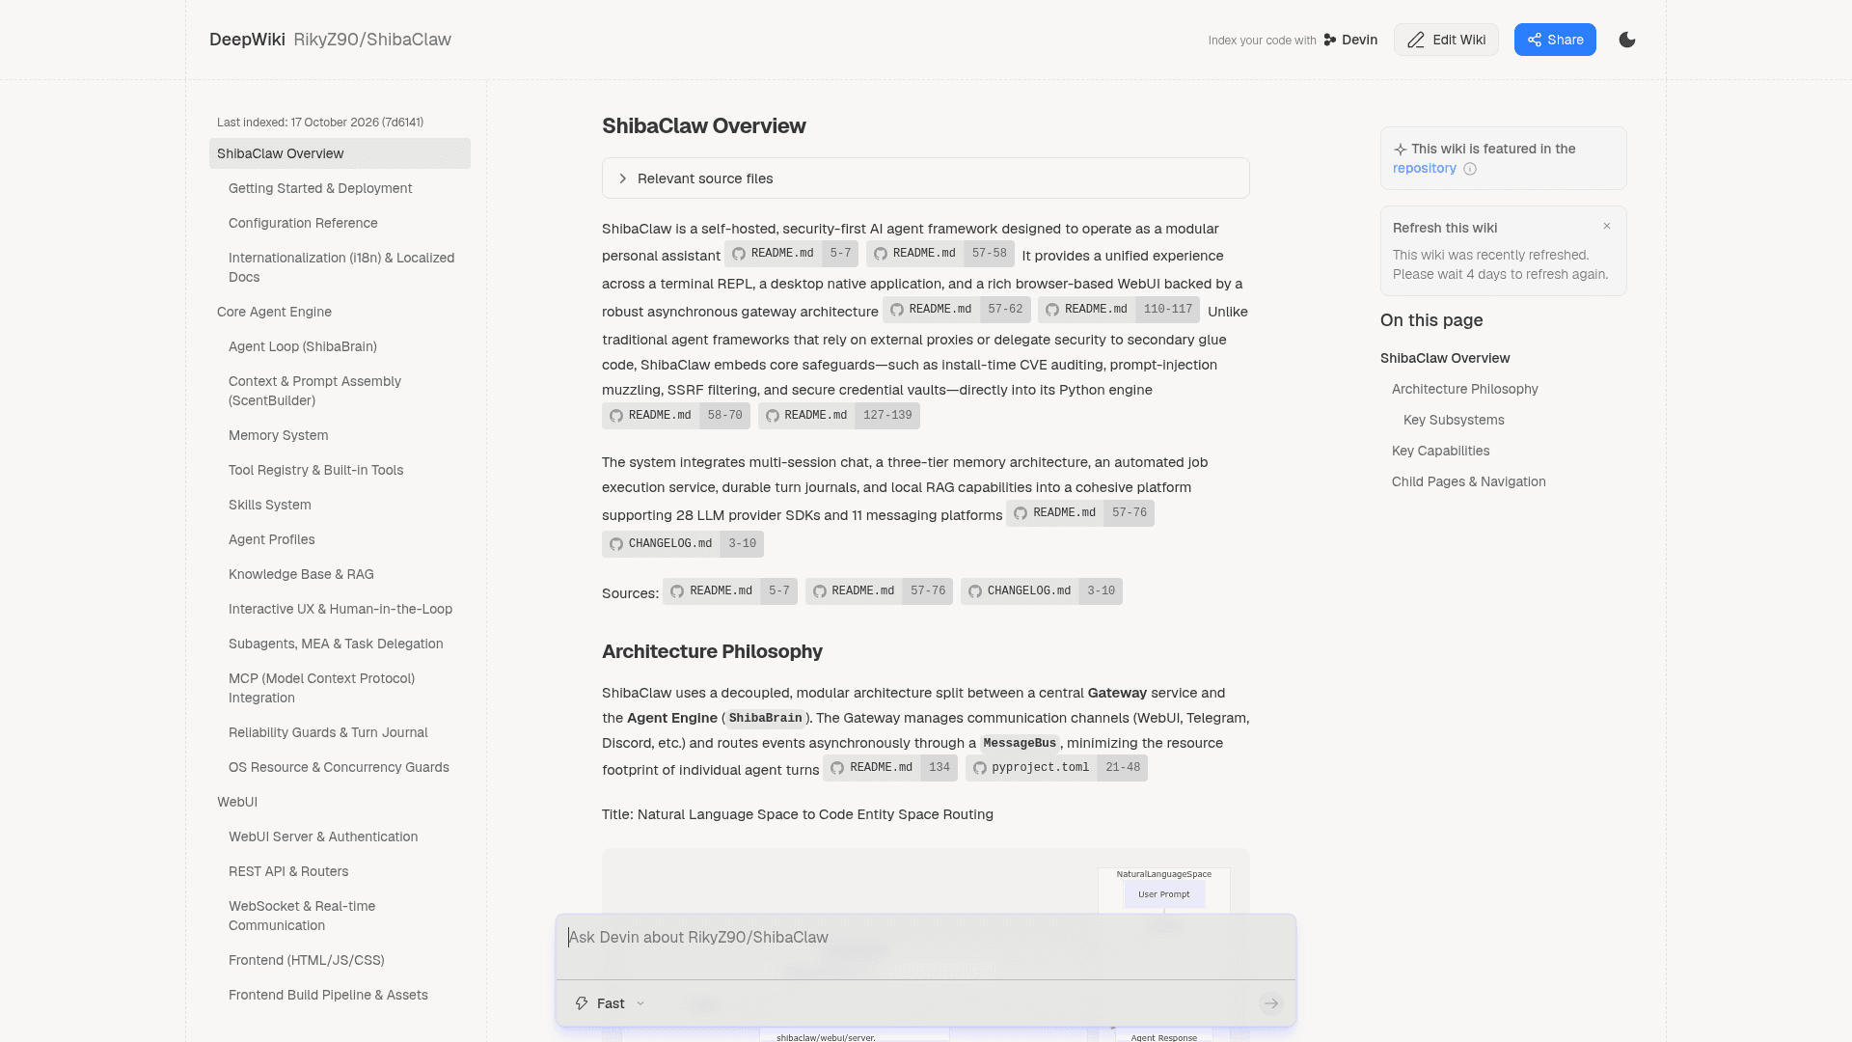Expand Relevant source files section
1852x1042 pixels.
point(926,178)
